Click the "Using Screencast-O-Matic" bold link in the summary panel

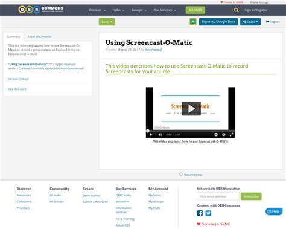point(28,64)
